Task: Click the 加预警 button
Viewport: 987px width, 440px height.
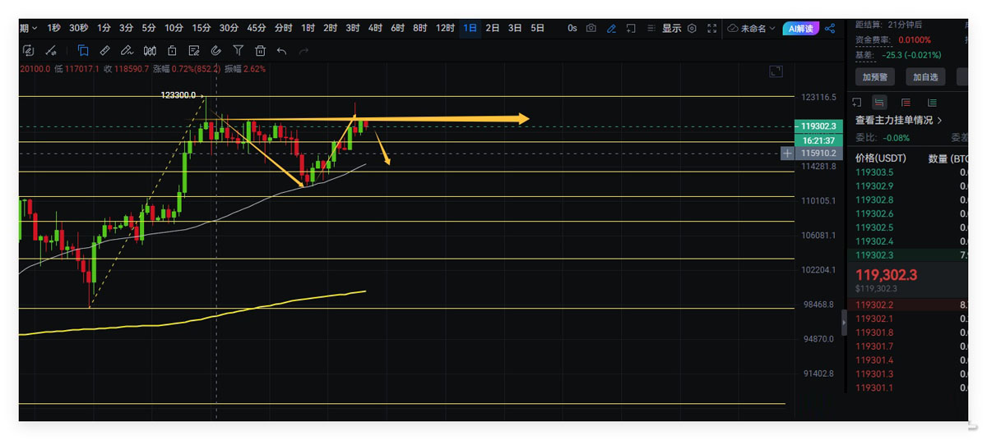Action: coord(874,77)
